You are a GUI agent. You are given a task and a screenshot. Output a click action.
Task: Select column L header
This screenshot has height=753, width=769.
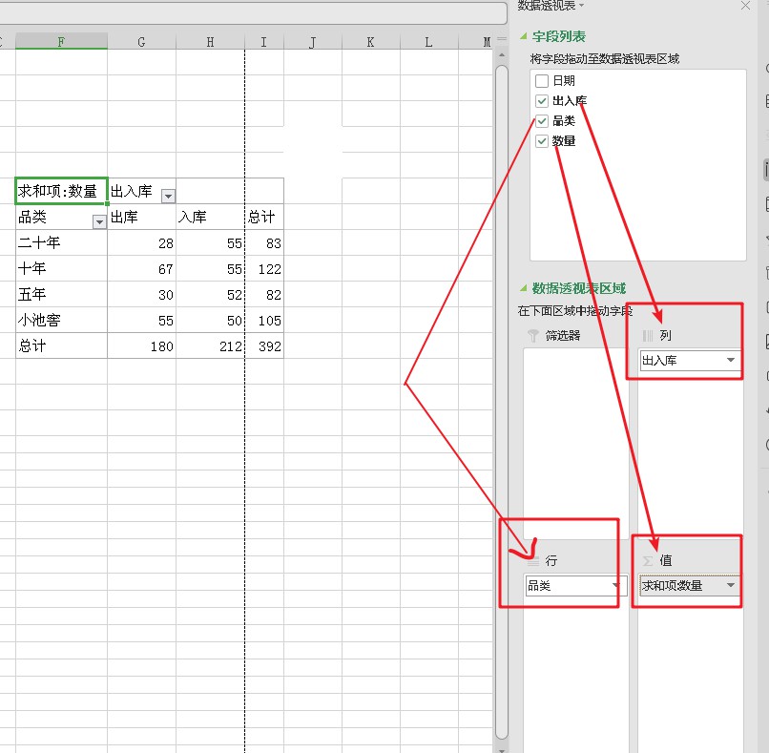tap(429, 42)
